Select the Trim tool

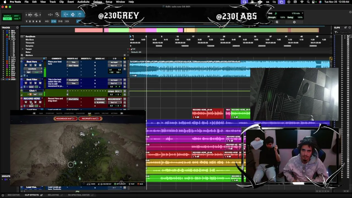(x=65, y=15)
